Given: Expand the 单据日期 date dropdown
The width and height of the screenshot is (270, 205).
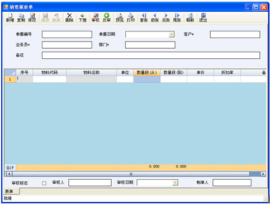Looking at the screenshot, I should (x=171, y=34).
